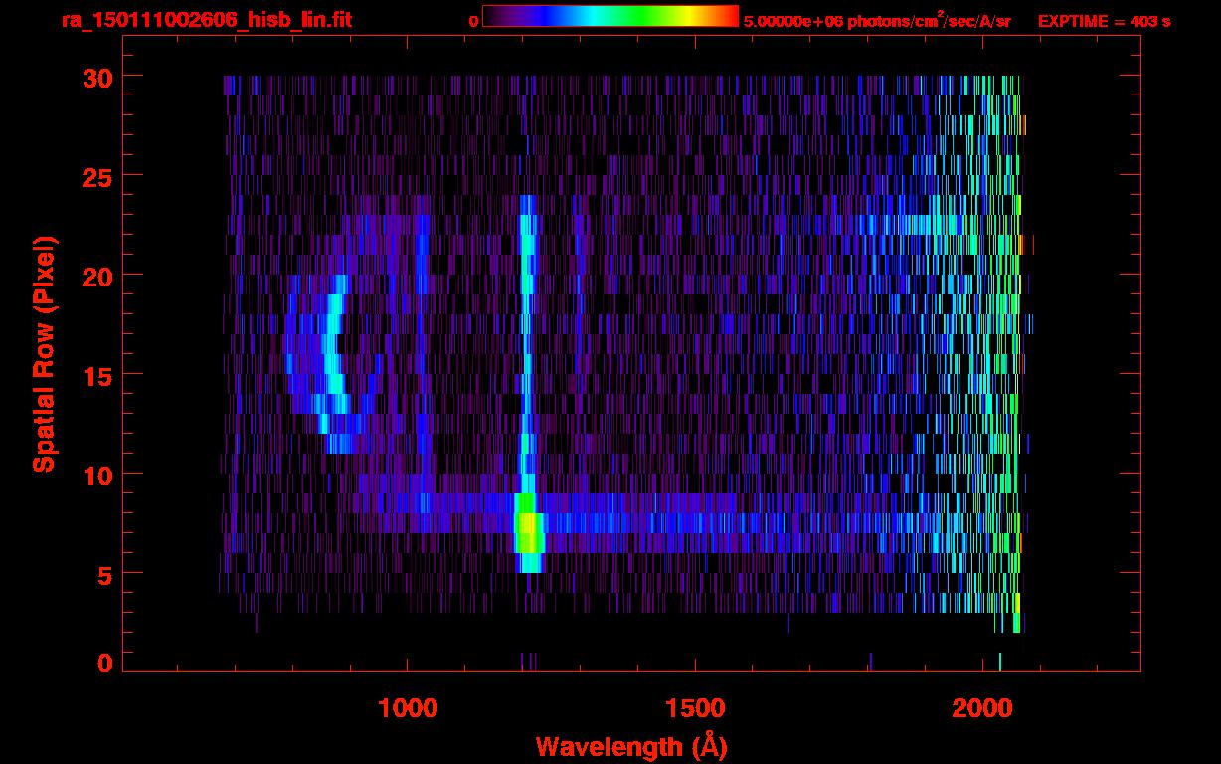Click the EXPTIME = 403 s label
1221x764 pixels.
click(x=1104, y=21)
